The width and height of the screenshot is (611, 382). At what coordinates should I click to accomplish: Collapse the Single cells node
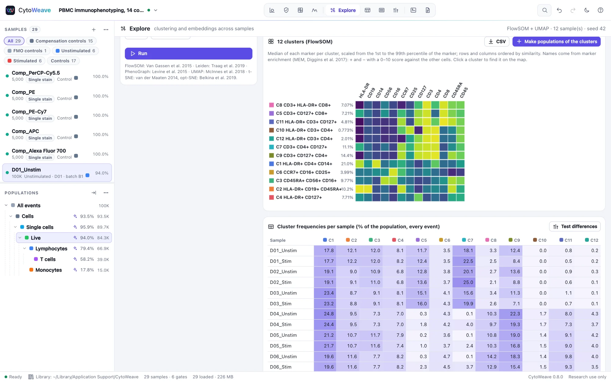(x=15, y=227)
